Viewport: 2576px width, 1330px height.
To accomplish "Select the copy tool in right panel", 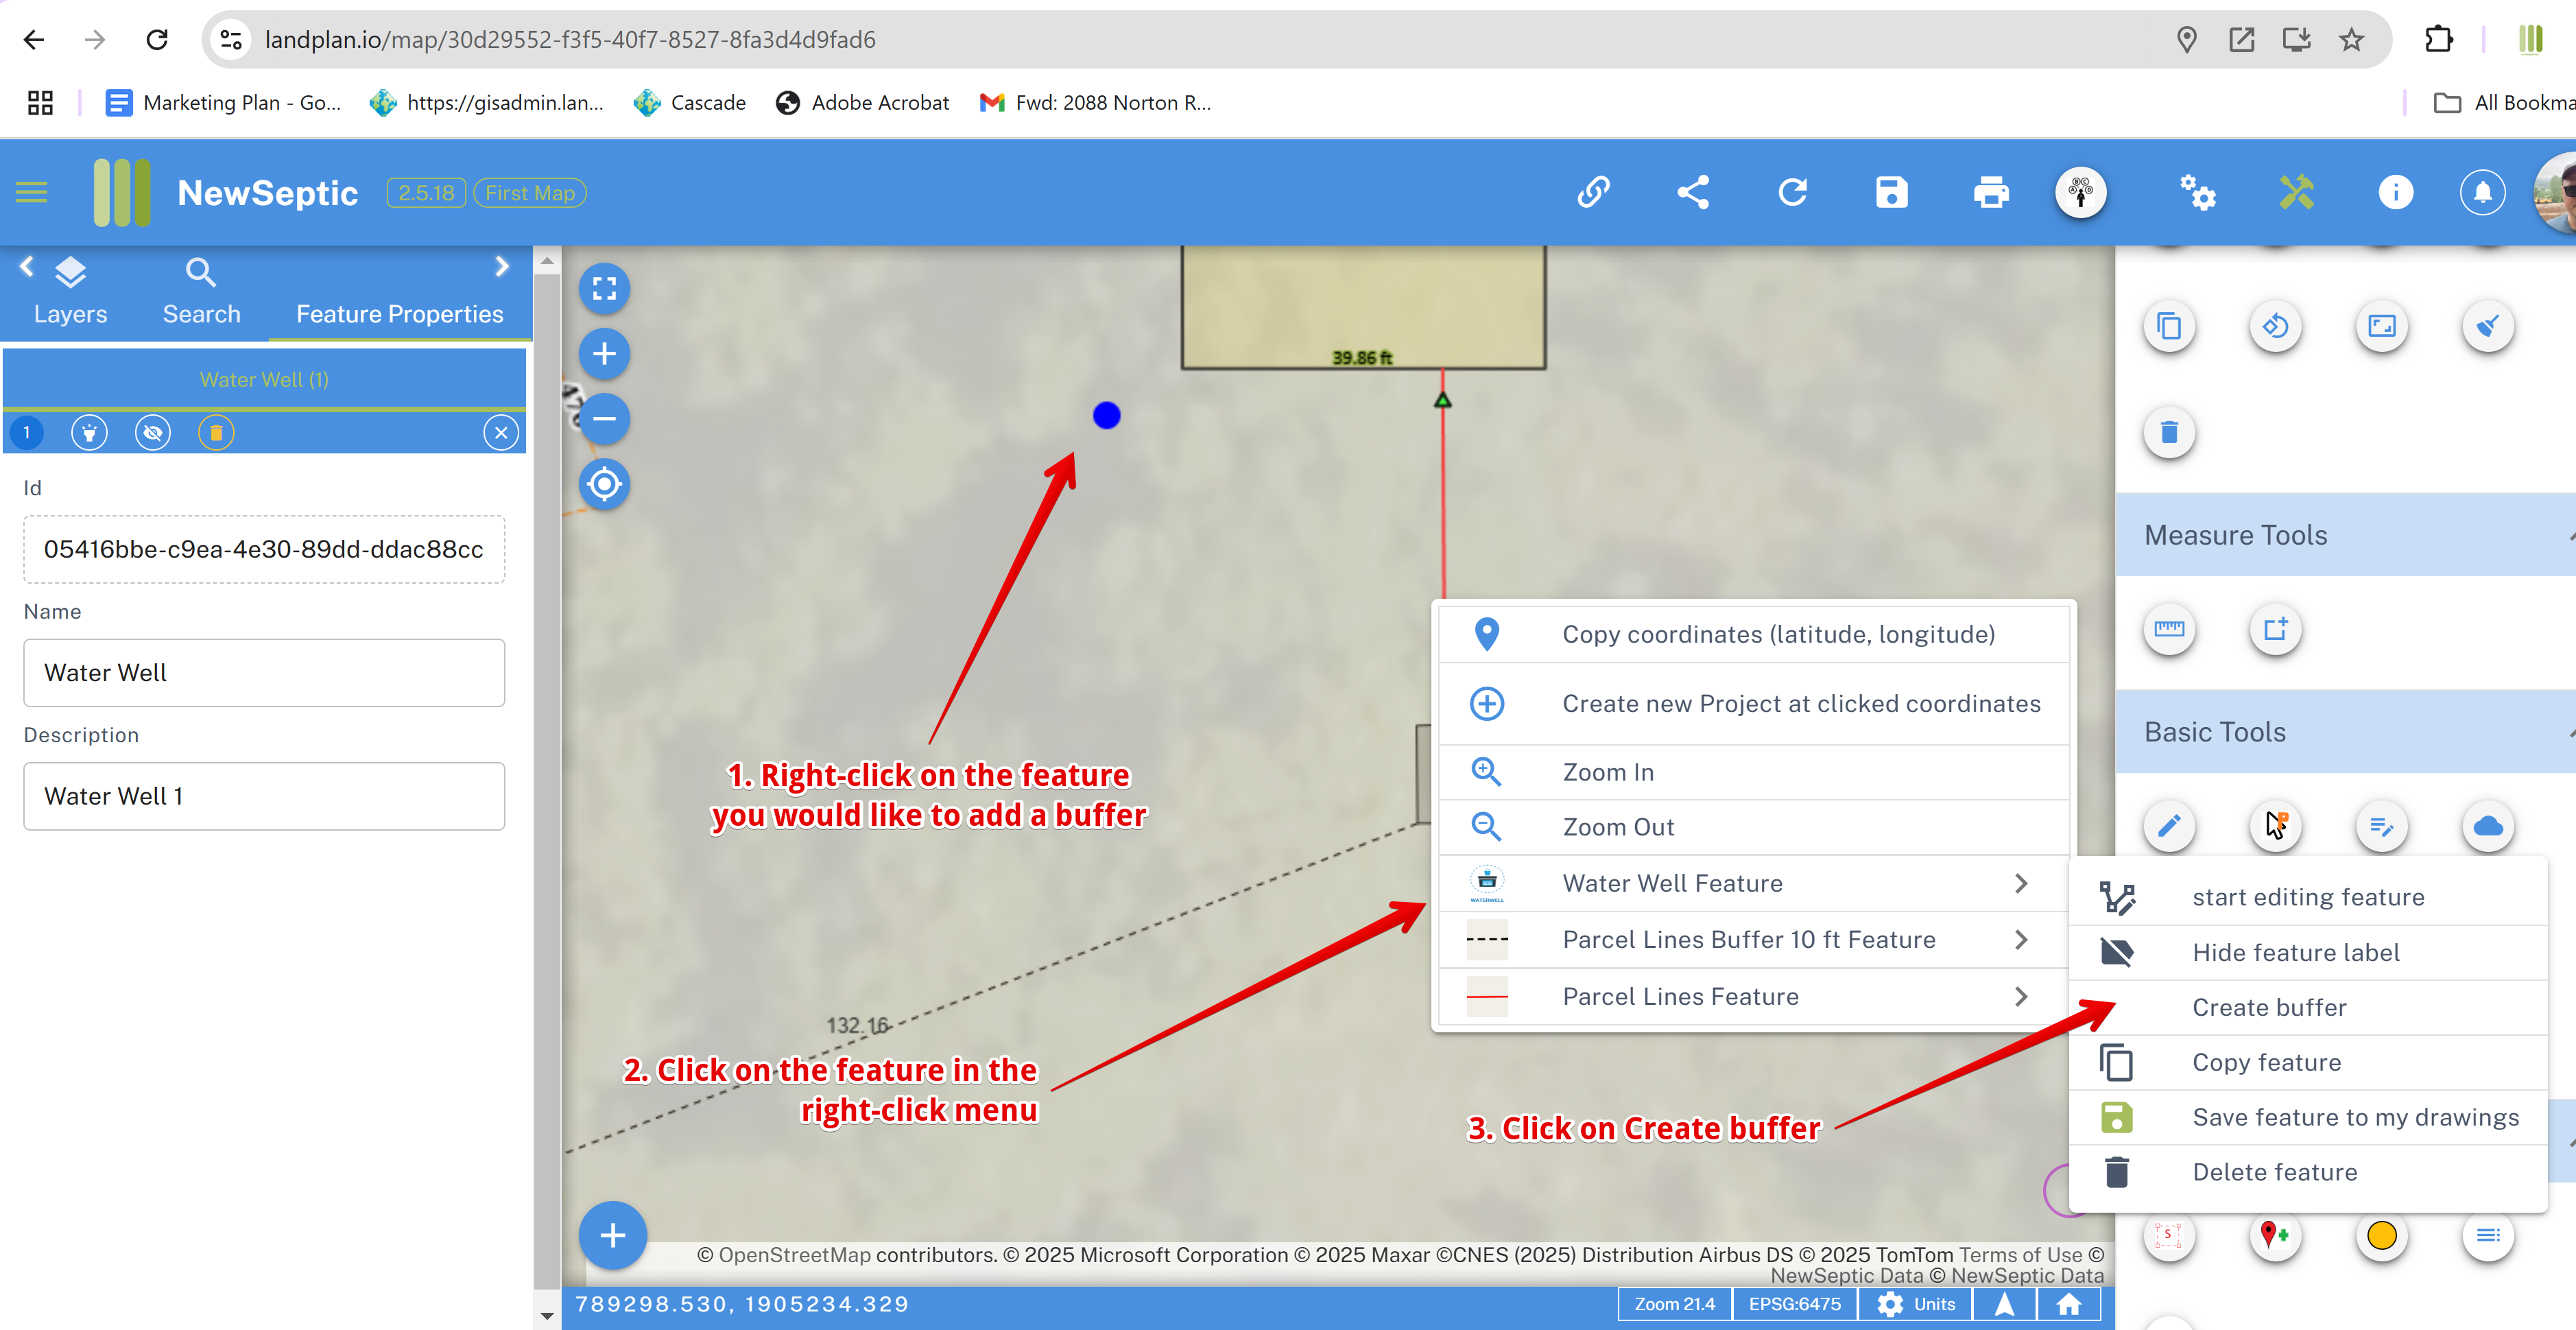I will click(2169, 327).
